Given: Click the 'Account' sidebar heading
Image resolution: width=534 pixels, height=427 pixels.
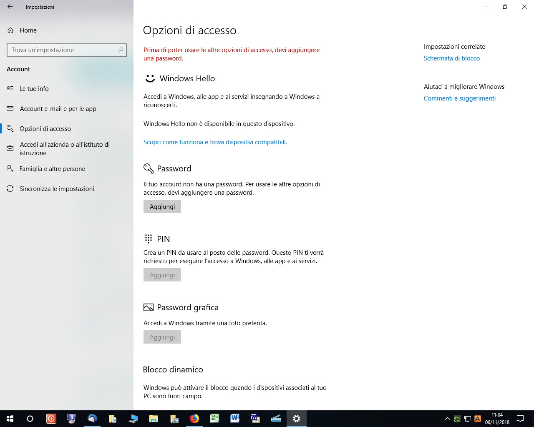Looking at the screenshot, I should click(18, 69).
